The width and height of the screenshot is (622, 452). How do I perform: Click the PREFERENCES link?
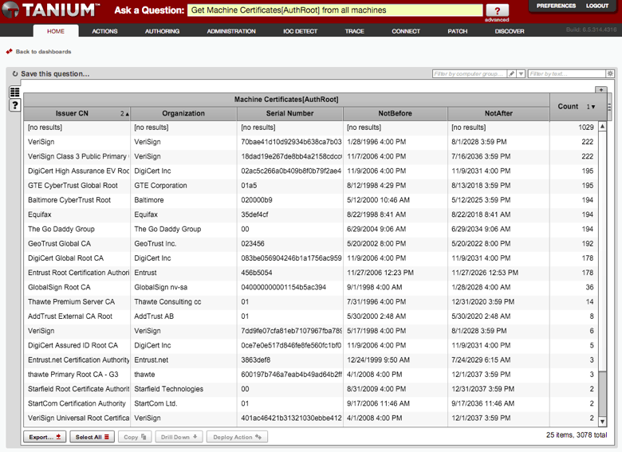click(x=556, y=6)
